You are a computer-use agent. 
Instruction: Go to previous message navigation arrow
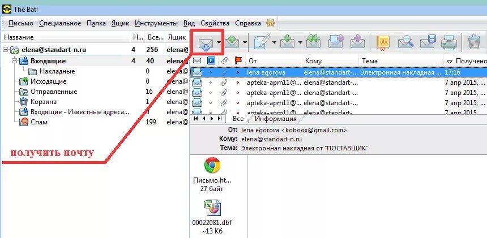[x=204, y=118]
